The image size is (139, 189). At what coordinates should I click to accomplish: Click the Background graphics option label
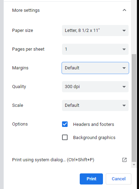94,138
